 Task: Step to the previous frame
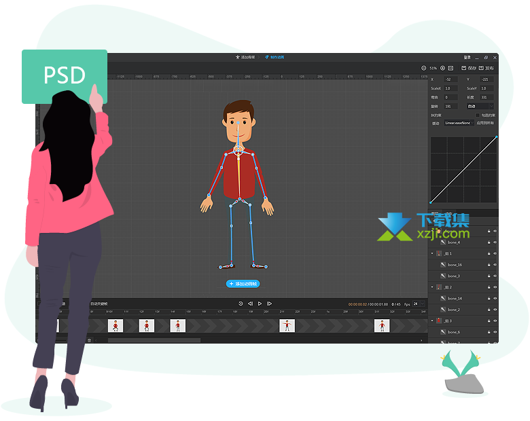(x=251, y=304)
